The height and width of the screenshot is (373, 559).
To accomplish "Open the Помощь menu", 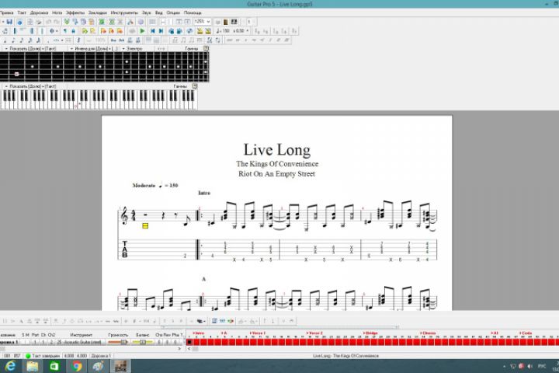I will (x=193, y=13).
